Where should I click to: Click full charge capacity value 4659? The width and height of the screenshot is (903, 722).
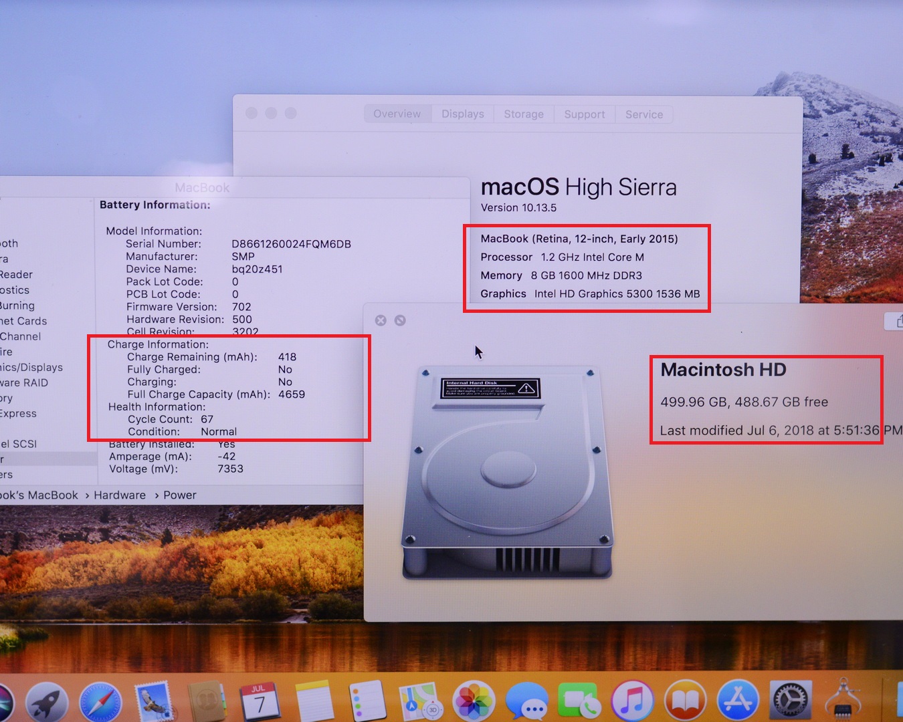[x=292, y=394]
